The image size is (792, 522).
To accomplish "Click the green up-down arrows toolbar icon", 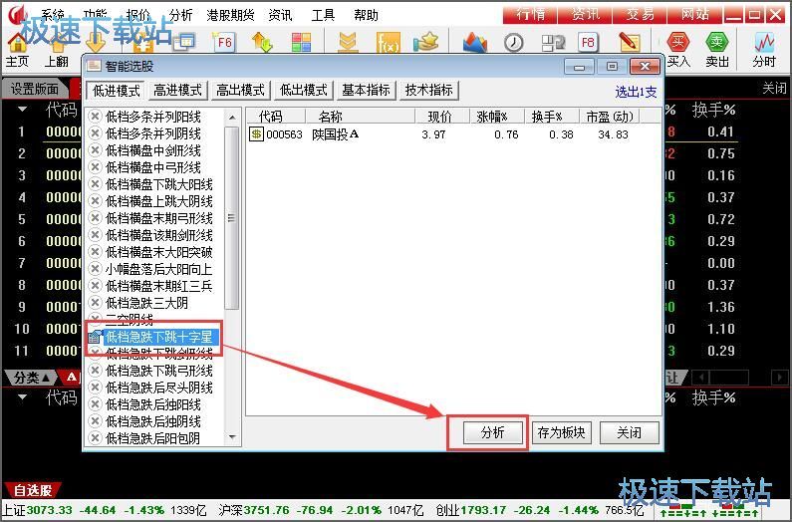I will click(x=262, y=43).
